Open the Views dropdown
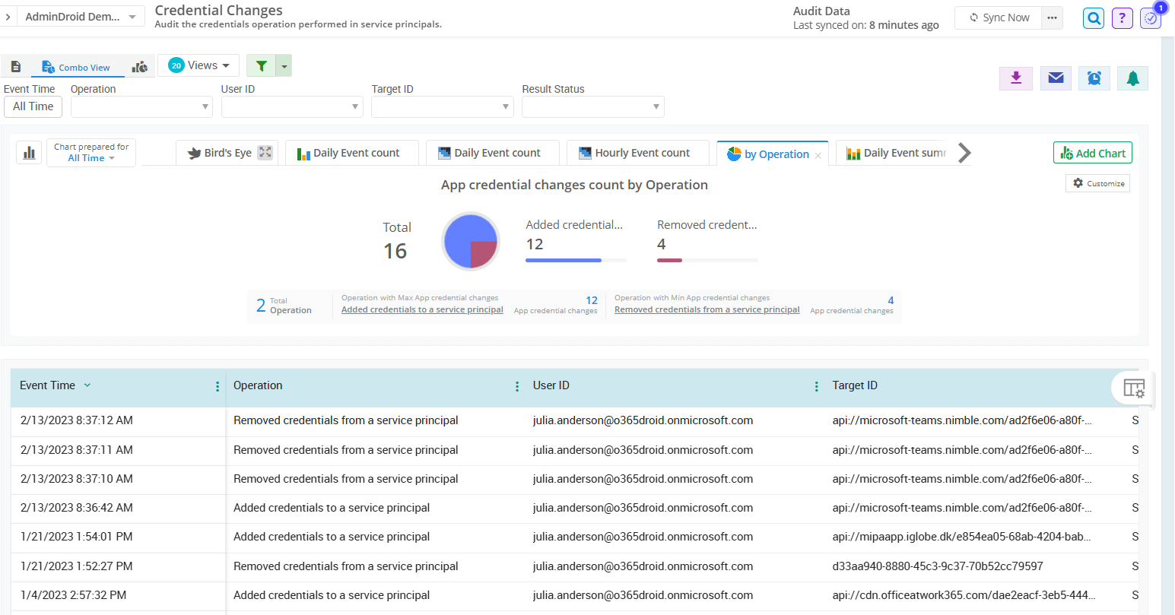The height and width of the screenshot is (615, 1175). point(198,65)
